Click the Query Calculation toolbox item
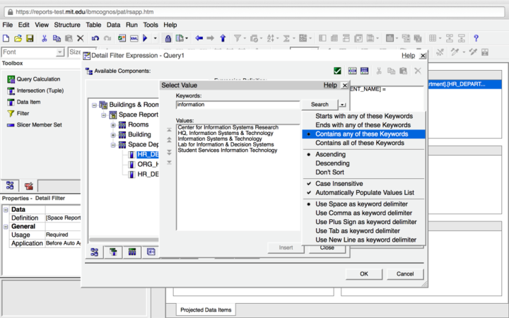 [38, 79]
